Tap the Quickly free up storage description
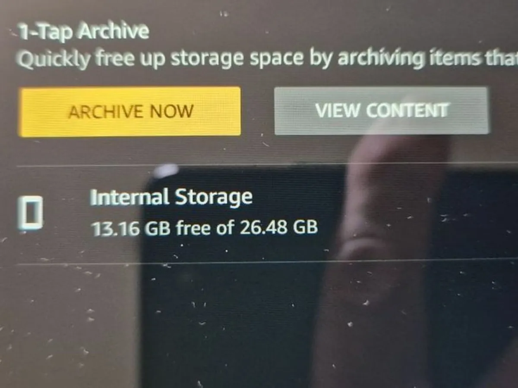 coord(267,59)
